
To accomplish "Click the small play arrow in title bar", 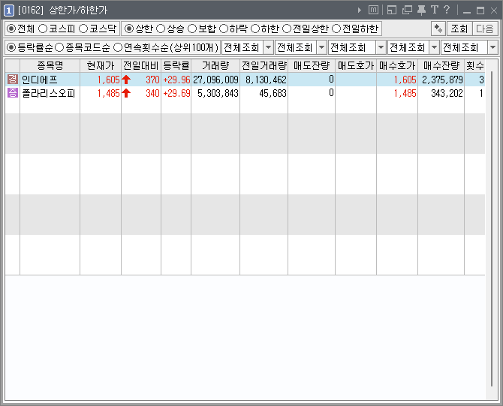I will (360, 11).
